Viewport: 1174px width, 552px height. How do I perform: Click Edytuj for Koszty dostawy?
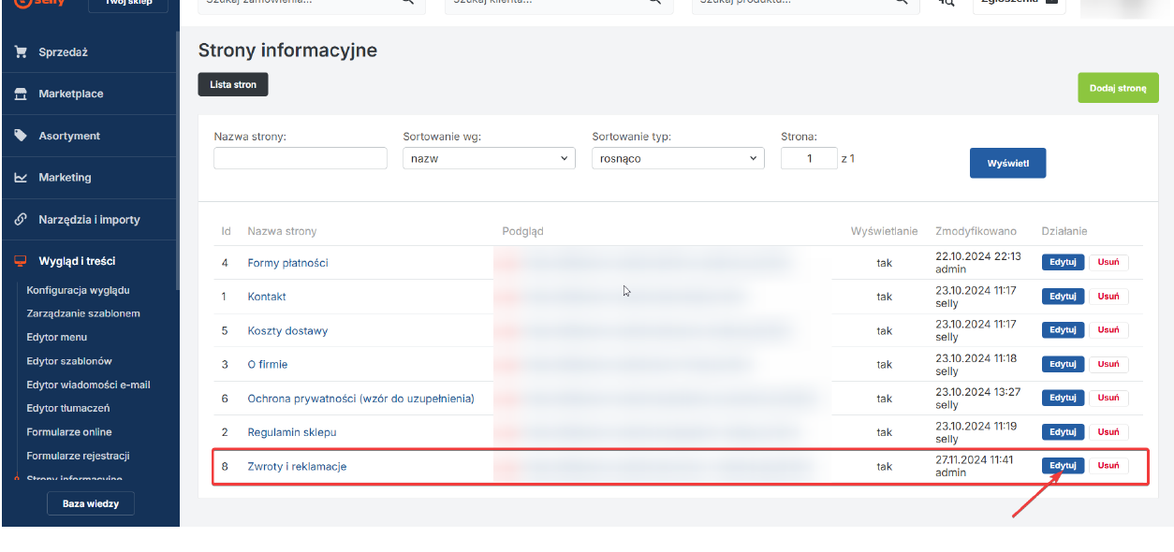[1063, 330]
